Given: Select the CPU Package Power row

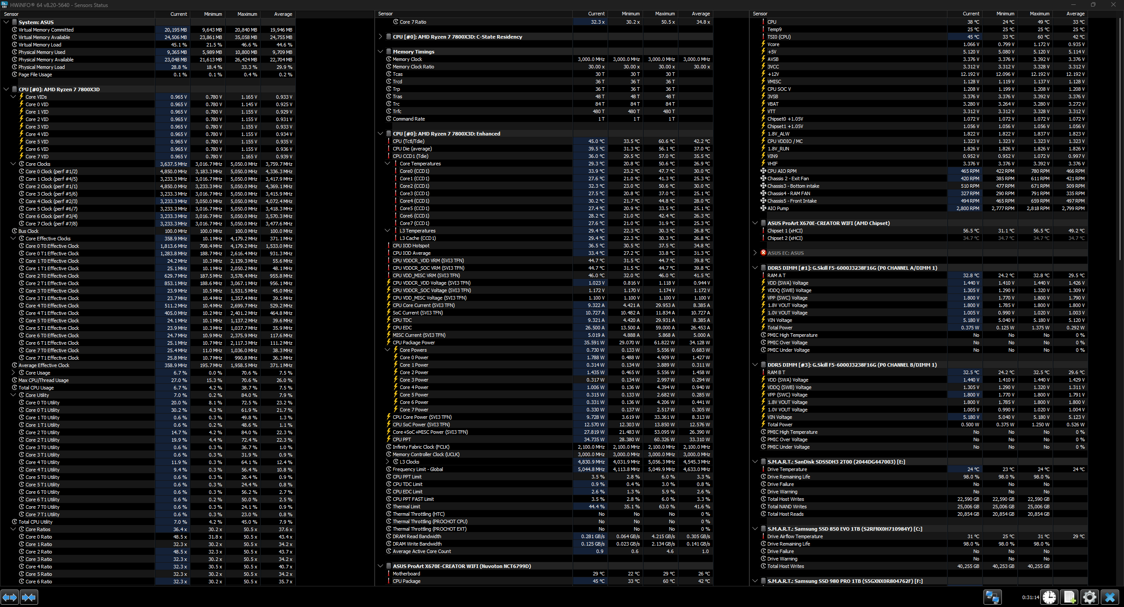Looking at the screenshot, I should coord(413,343).
